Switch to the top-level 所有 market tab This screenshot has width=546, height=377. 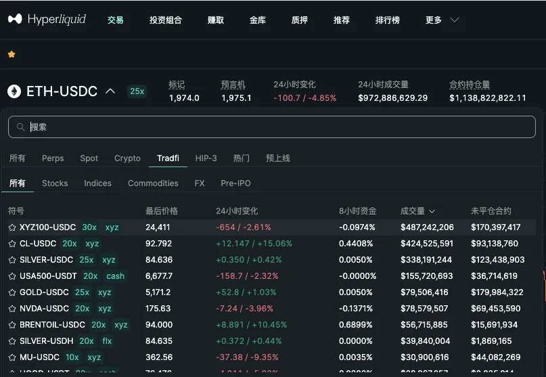(x=17, y=158)
